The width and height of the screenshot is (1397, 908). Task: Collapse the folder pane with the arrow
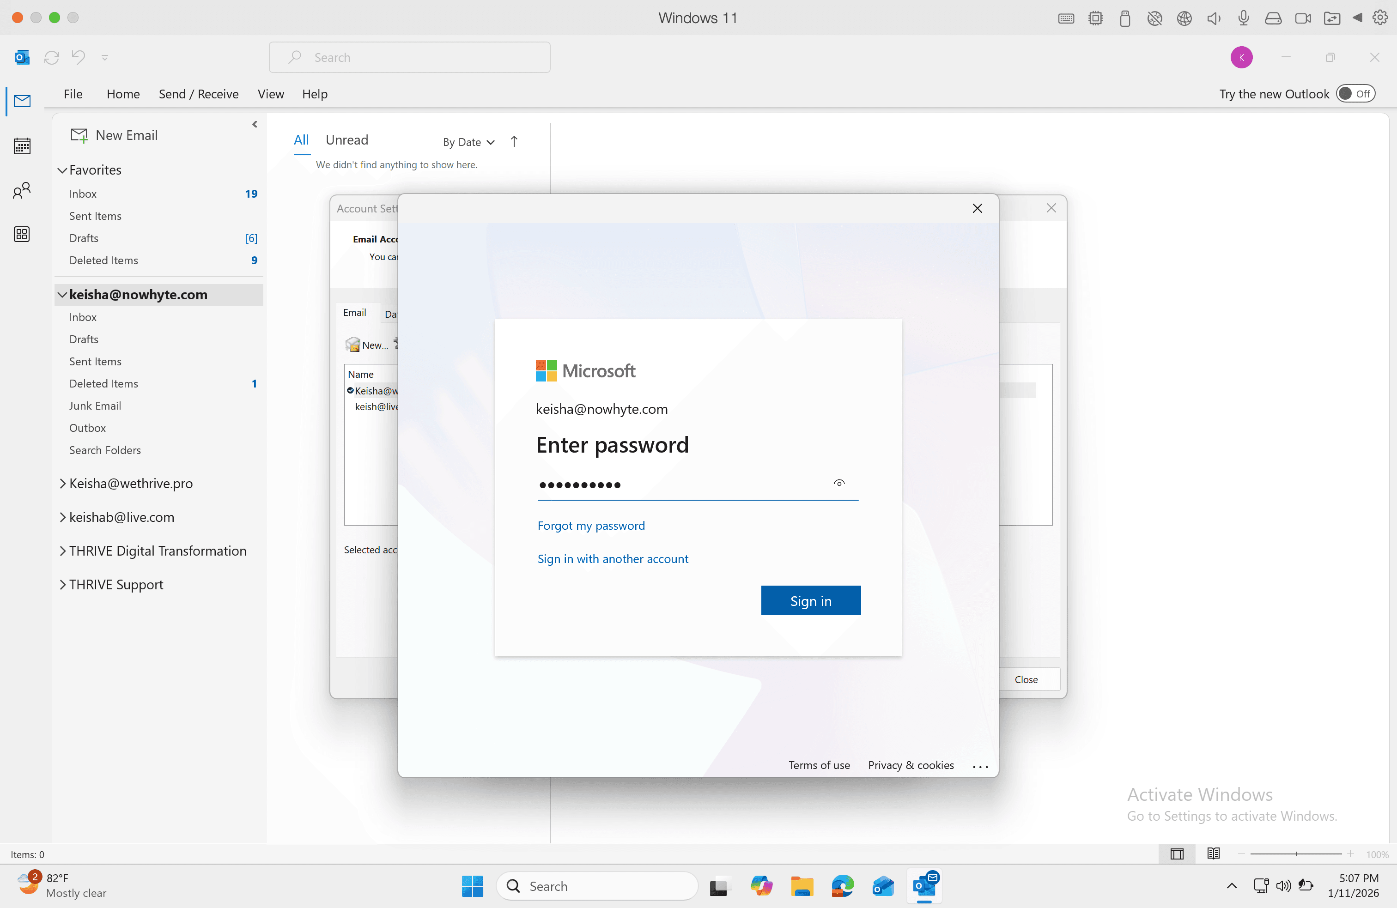[255, 124]
